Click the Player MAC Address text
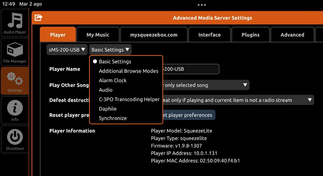 [x=195, y=161]
